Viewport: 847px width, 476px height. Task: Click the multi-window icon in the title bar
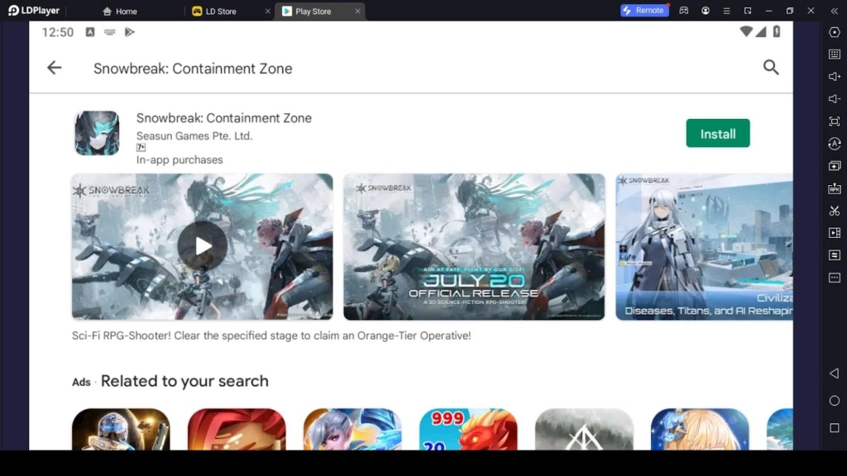748,10
